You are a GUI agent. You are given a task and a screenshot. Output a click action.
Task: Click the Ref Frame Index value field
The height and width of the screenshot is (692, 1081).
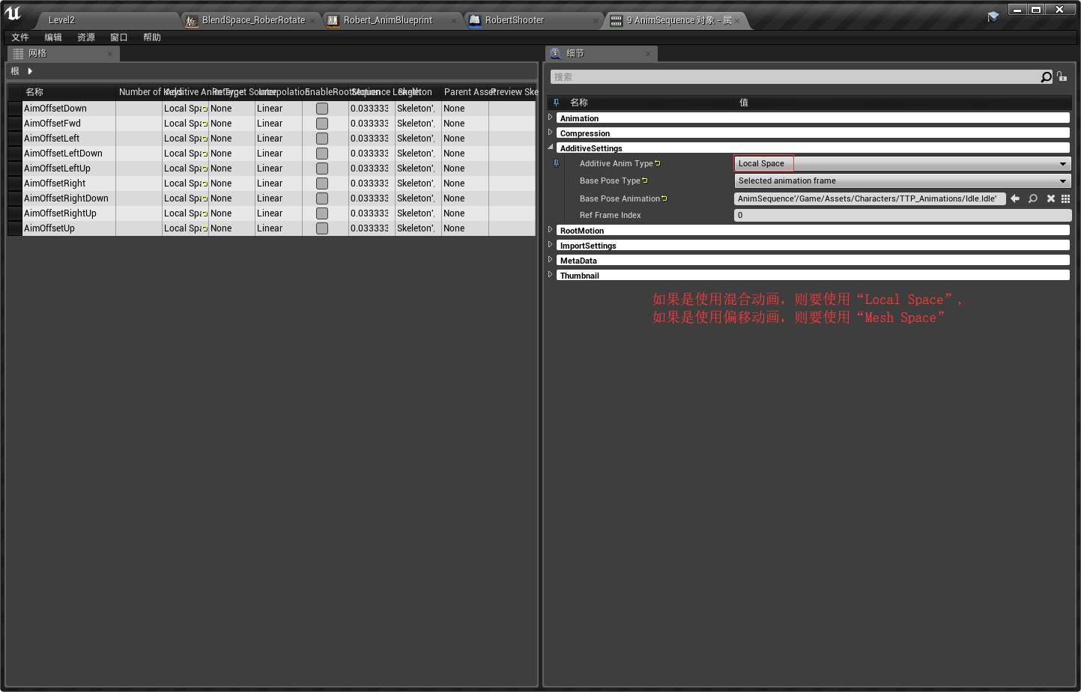pos(902,215)
